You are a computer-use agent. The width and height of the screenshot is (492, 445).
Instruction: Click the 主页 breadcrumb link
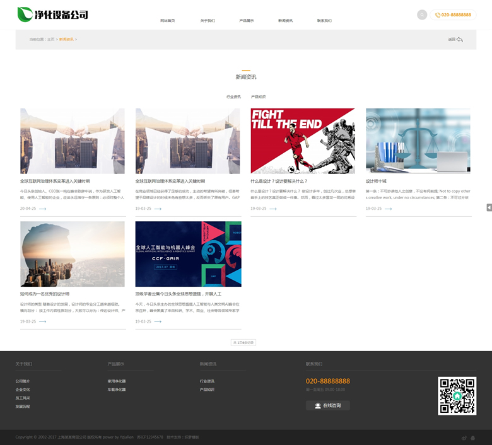pos(51,40)
